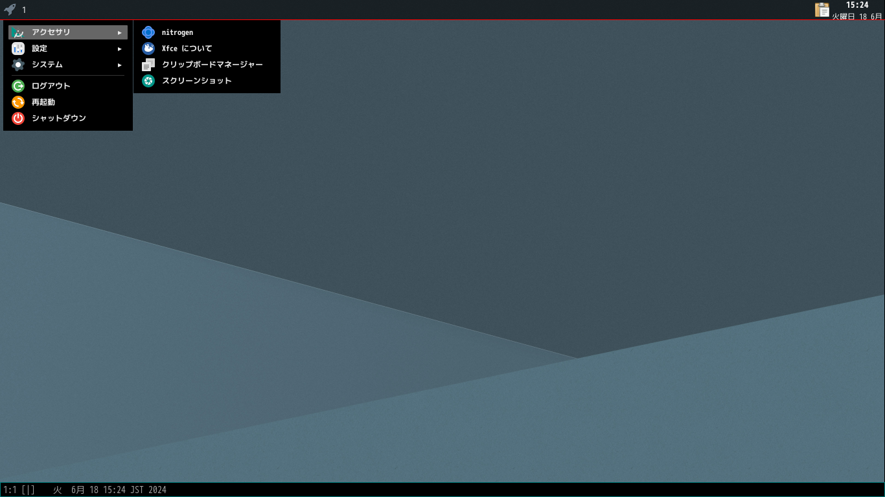Click the green logout icon
The height and width of the screenshot is (497, 885).
[x=18, y=86]
